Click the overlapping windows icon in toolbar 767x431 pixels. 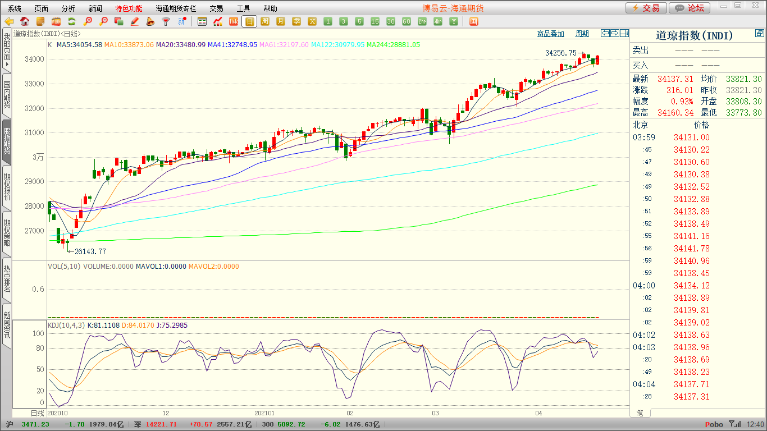point(118,21)
